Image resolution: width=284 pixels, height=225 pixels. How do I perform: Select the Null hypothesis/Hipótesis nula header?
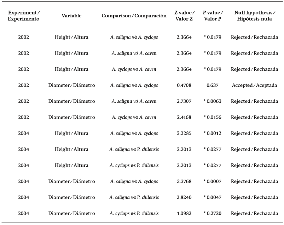pyautogui.click(x=254, y=16)
